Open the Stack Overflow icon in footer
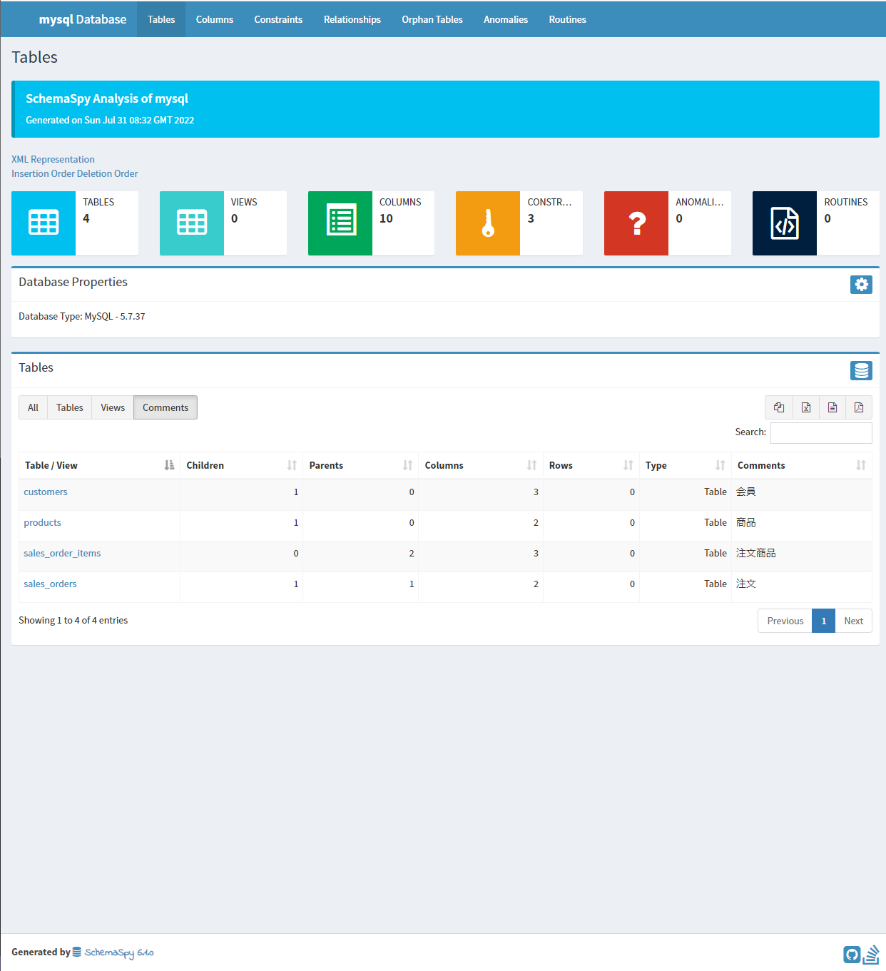886x971 pixels. (871, 955)
